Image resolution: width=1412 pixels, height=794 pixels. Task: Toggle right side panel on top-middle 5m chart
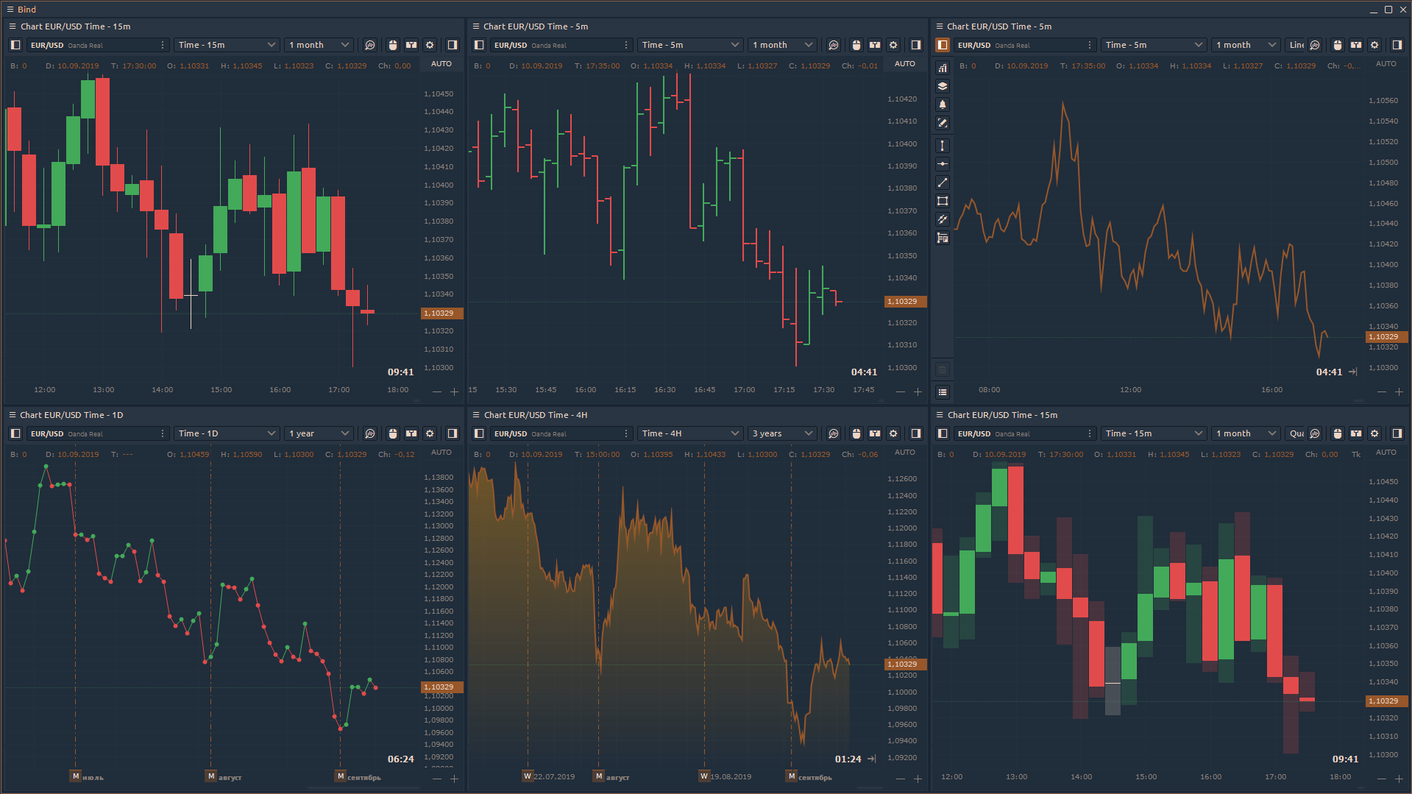click(916, 45)
